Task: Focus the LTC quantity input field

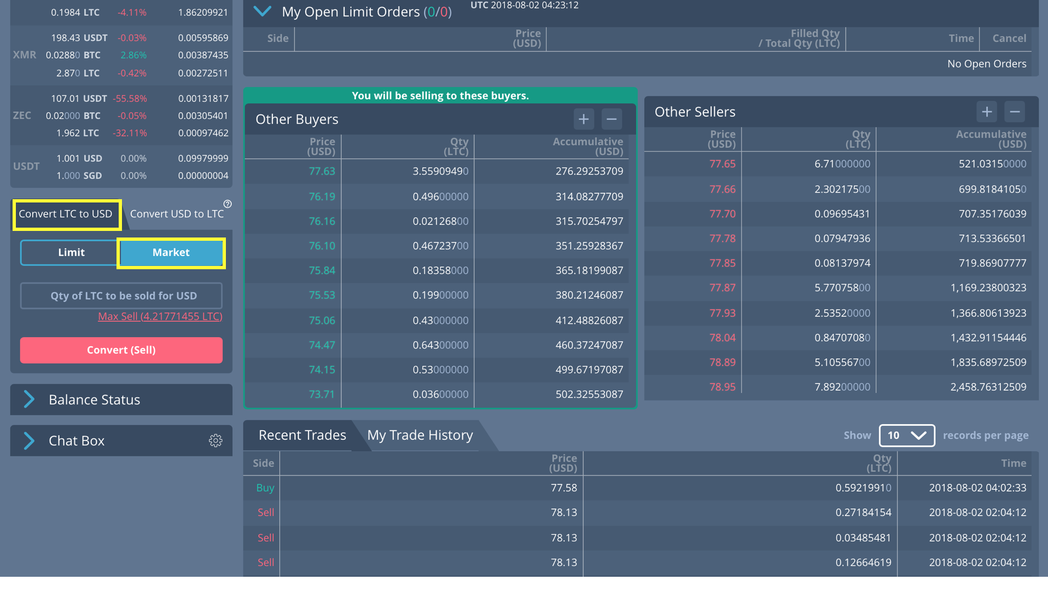Action: 121,296
